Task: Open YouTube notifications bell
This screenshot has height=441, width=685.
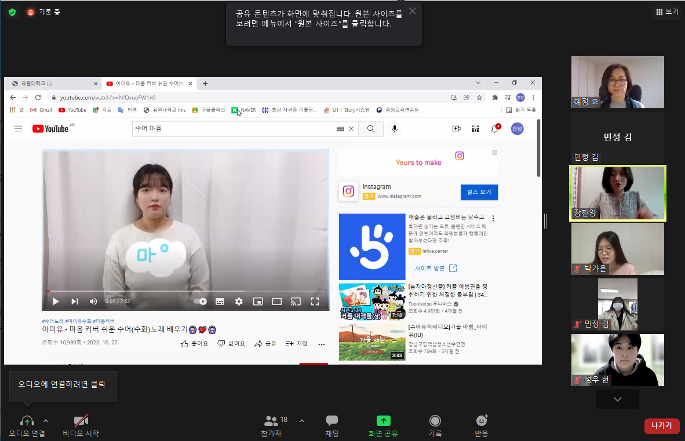Action: click(494, 128)
